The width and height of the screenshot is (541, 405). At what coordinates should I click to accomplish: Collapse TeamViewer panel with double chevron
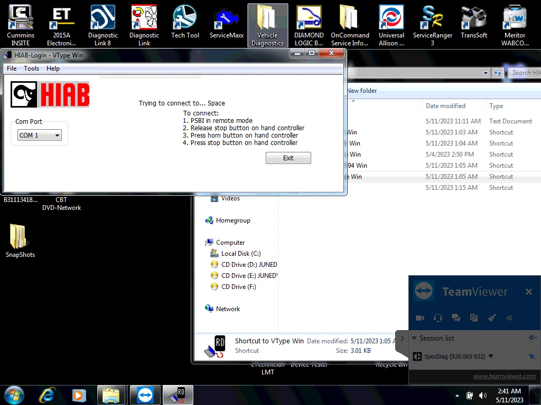[x=509, y=318]
